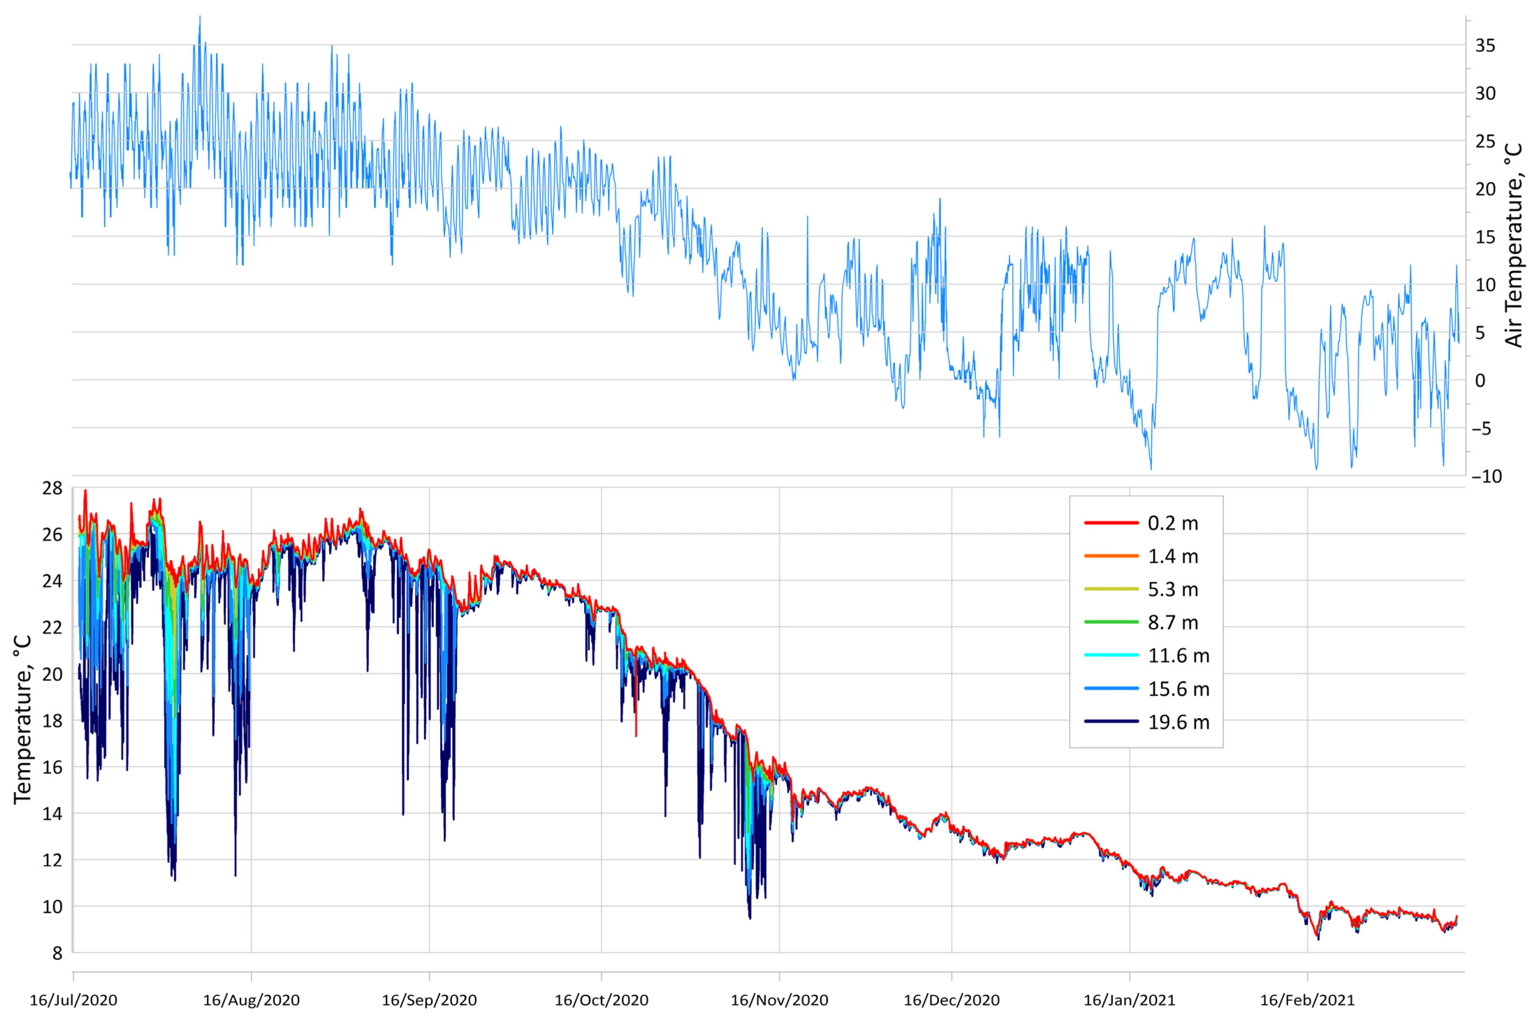1536x1019 pixels.
Task: Click the 16/Aug/2020 date axis label
Action: click(251, 1000)
